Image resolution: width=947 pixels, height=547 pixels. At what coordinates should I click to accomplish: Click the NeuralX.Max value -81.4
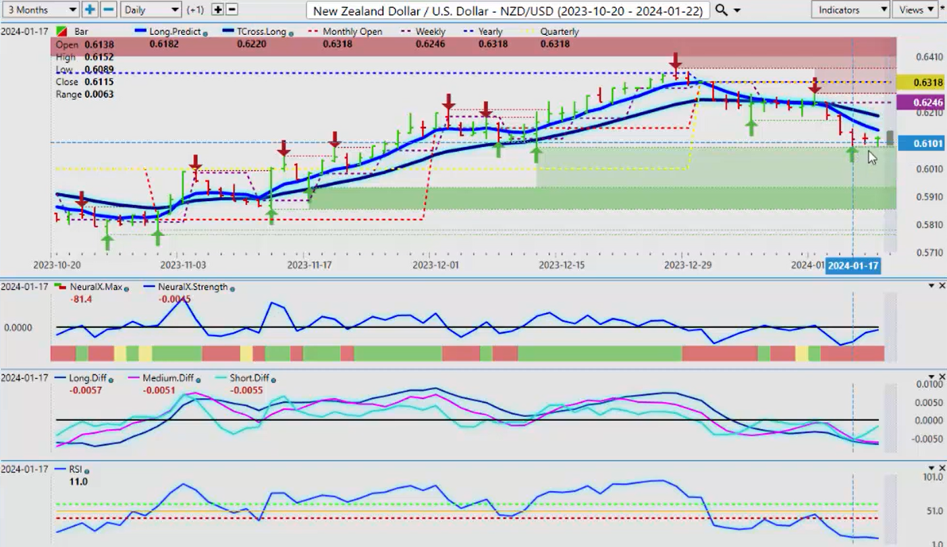pyautogui.click(x=80, y=299)
